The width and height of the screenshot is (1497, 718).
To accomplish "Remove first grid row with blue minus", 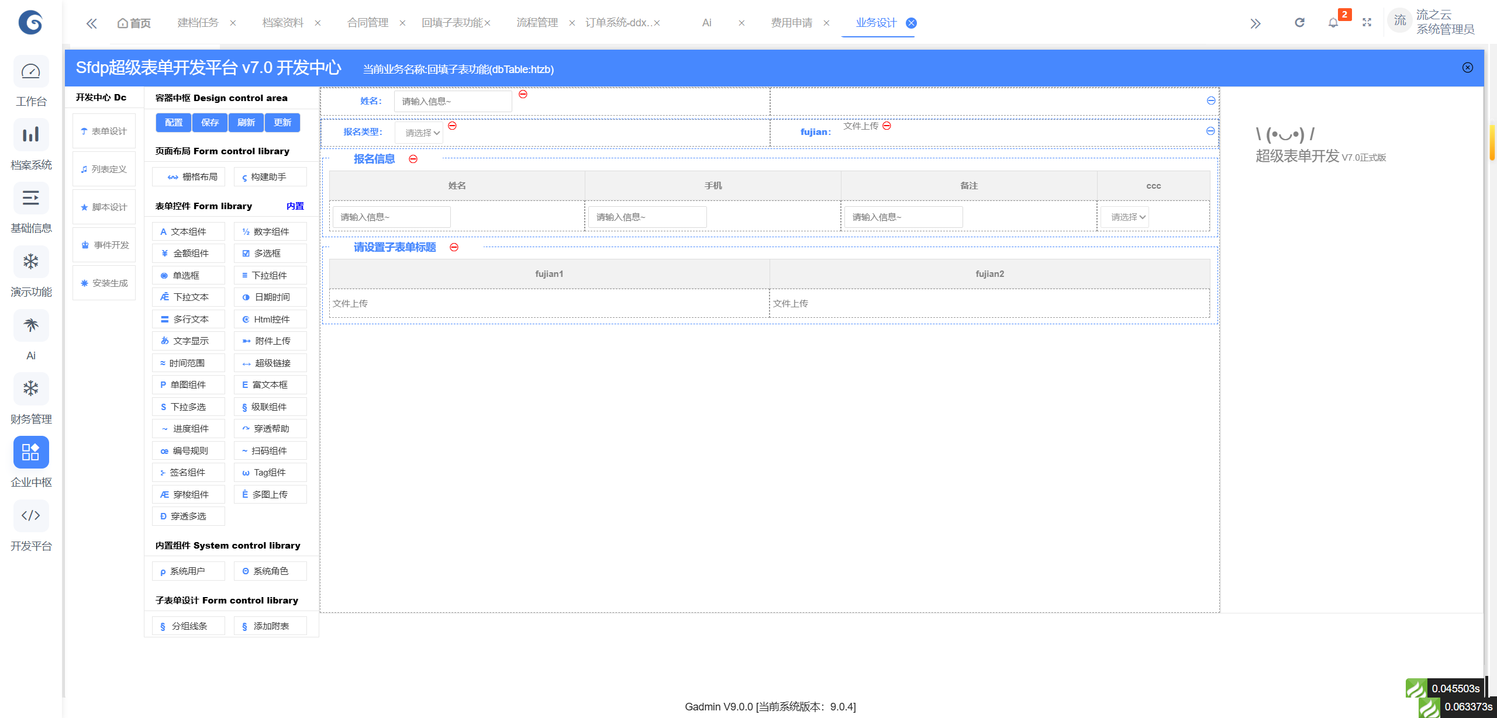I will [x=1211, y=100].
